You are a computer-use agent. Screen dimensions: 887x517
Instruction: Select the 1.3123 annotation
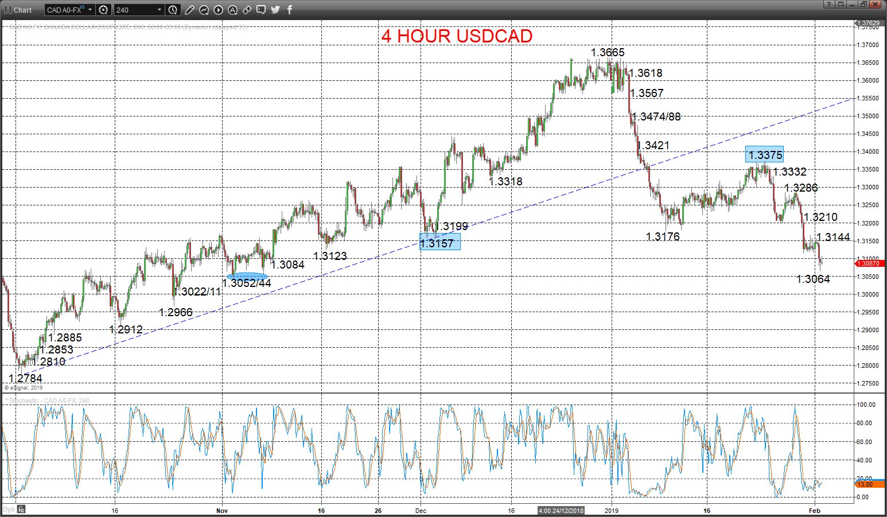click(x=330, y=256)
